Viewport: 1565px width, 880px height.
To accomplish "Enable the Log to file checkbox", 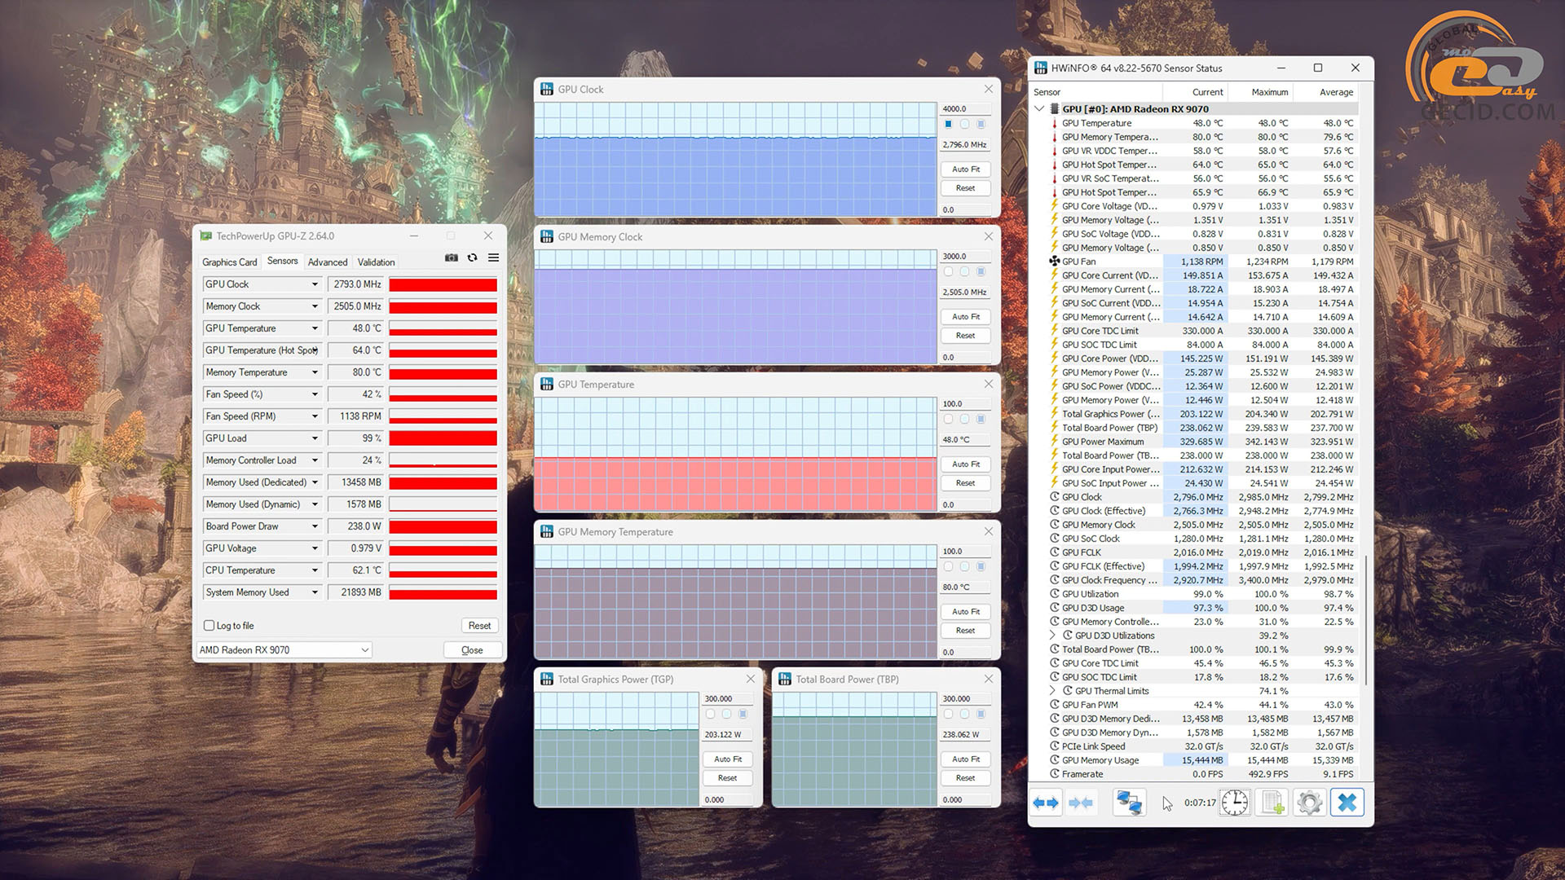I will (x=209, y=626).
